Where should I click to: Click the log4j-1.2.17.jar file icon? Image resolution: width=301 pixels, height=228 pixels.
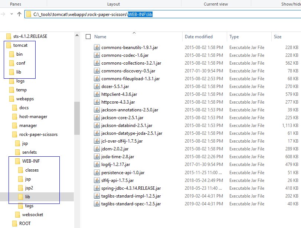[x=97, y=165]
